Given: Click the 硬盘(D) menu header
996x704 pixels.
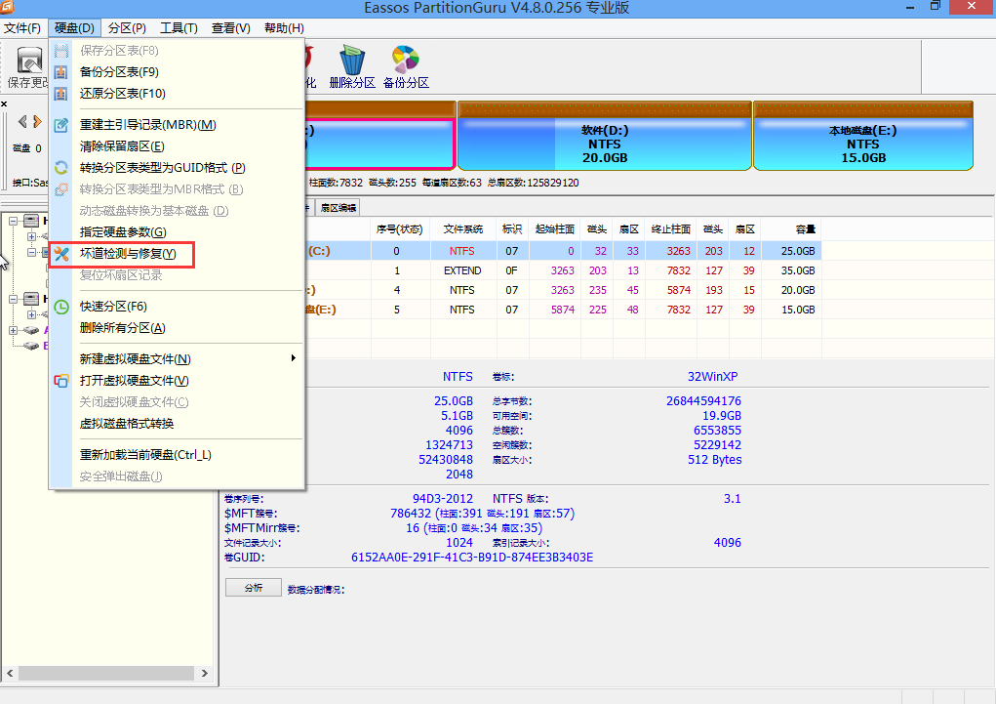Looking at the screenshot, I should [74, 28].
